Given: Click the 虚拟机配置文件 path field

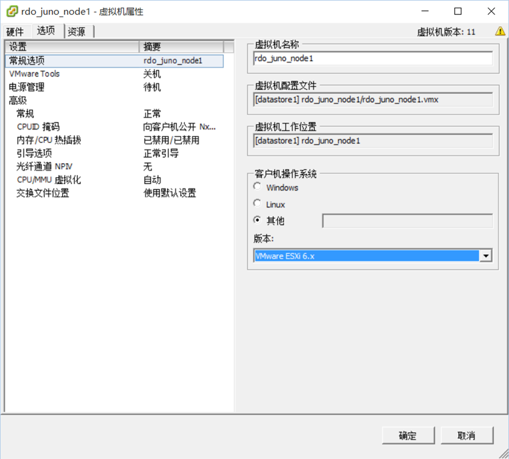Looking at the screenshot, I should (373, 100).
